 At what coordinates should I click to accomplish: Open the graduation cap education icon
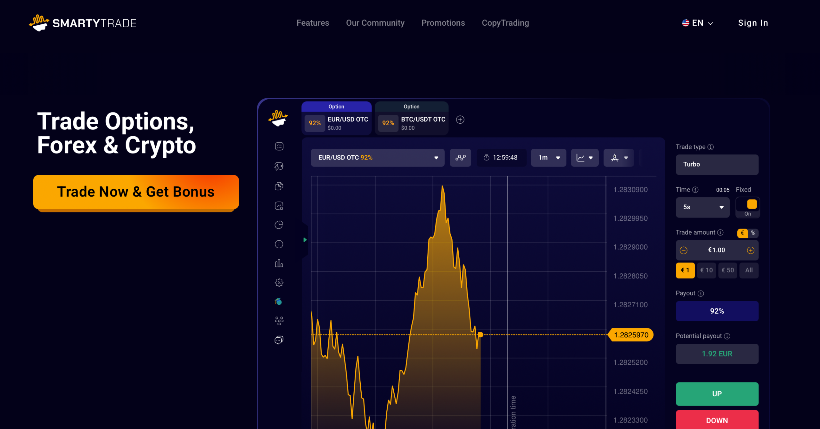click(x=278, y=301)
